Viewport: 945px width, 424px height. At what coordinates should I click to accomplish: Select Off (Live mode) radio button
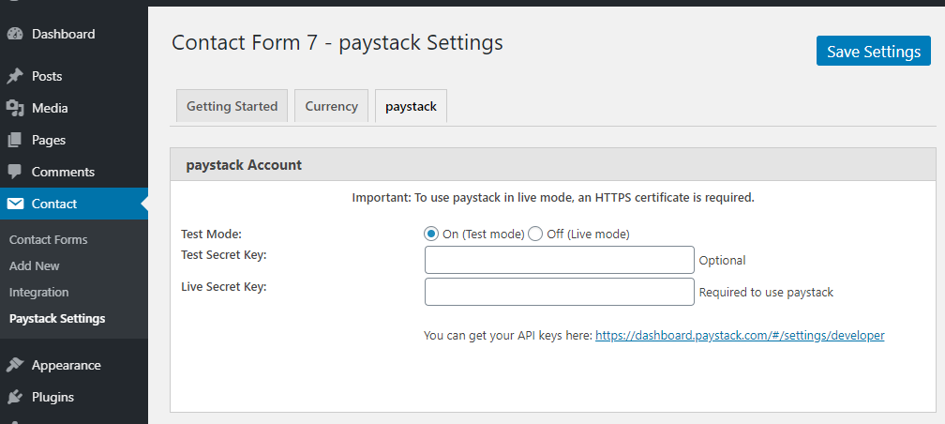point(535,234)
